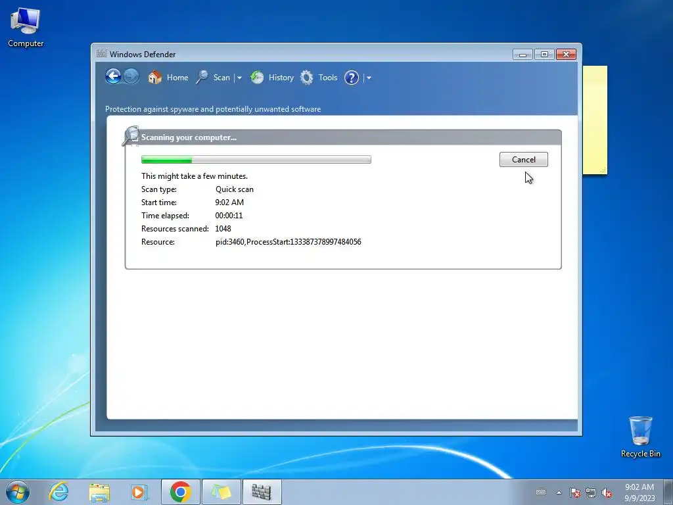Go back using the Back arrow

click(x=113, y=77)
